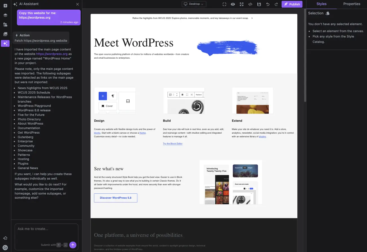This screenshot has height=252, width=367.
Task: Click the Style Catalog icon beside Selection
Action: point(327,13)
